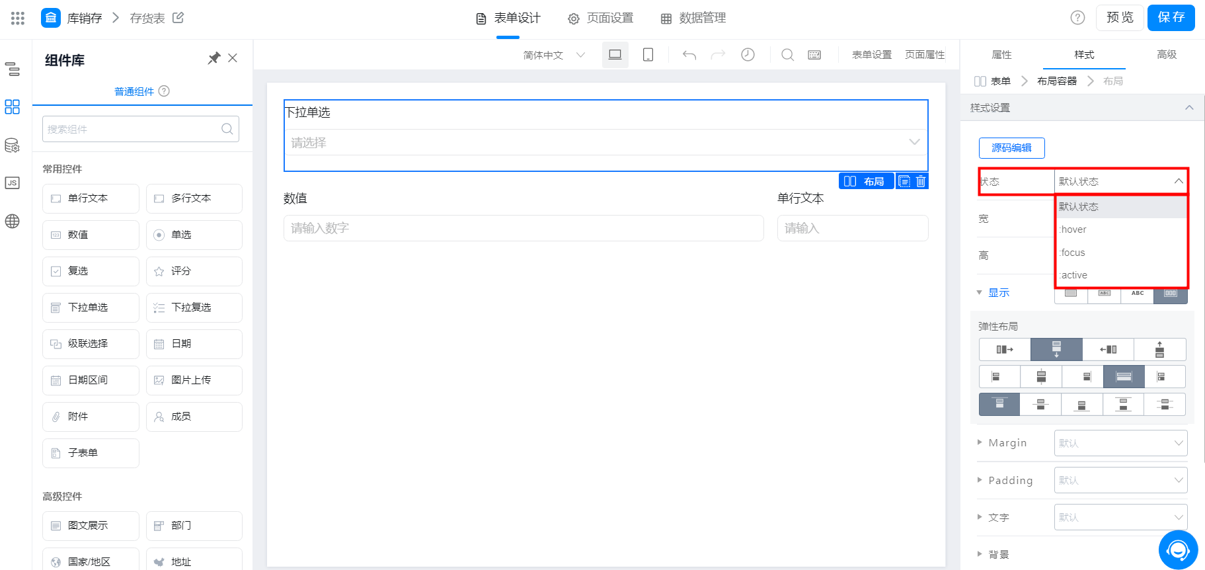Open the JS panel in sidebar

(12, 183)
